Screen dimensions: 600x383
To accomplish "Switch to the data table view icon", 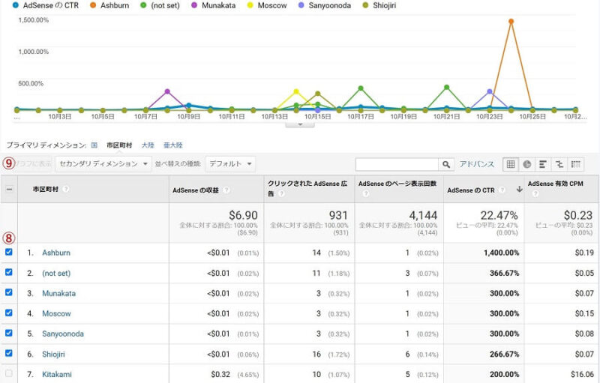I will [511, 164].
